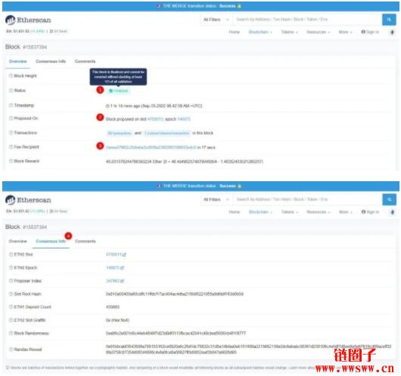Click the help icon beside Fee Recipient
This screenshot has width=401, height=376.
(11, 146)
